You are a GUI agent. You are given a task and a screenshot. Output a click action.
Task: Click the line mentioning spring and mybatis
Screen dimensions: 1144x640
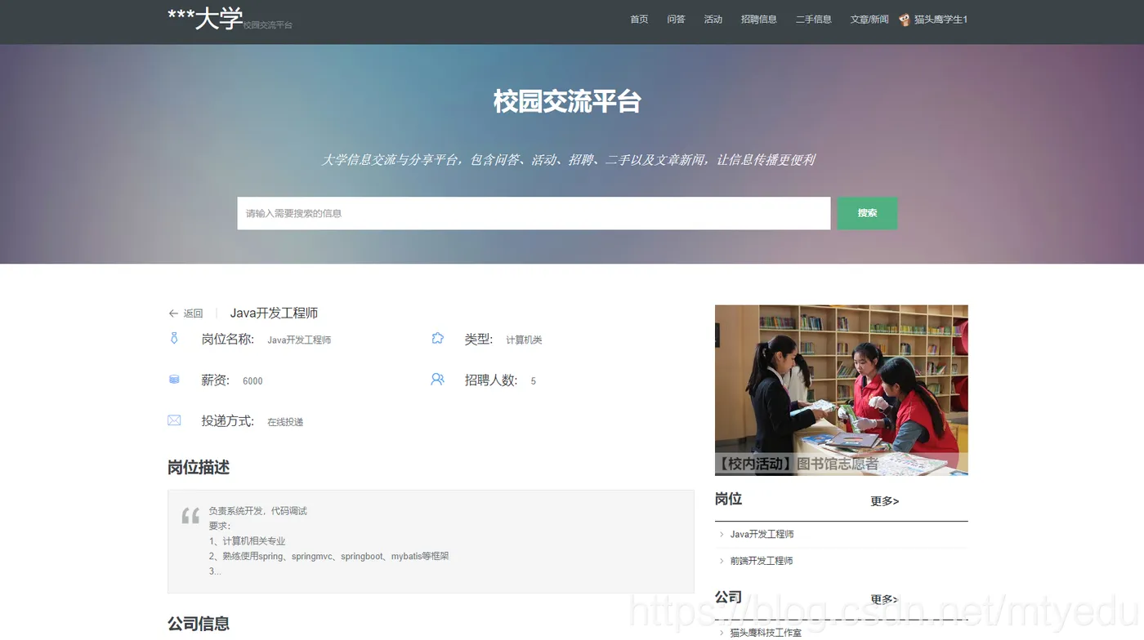(329, 557)
